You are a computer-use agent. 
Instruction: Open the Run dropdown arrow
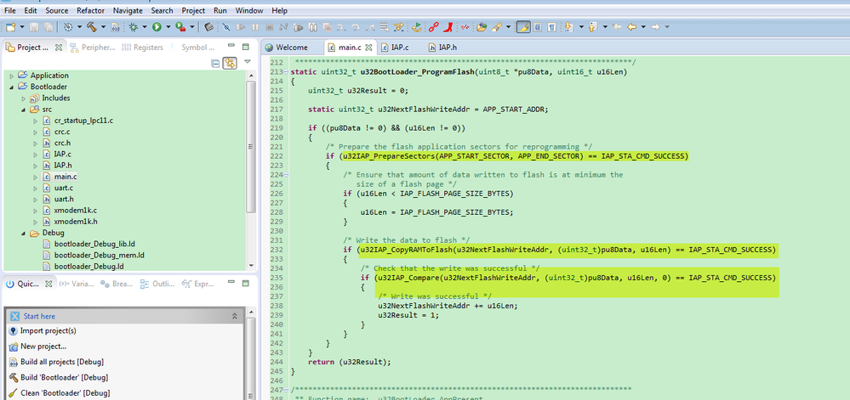coord(168,27)
